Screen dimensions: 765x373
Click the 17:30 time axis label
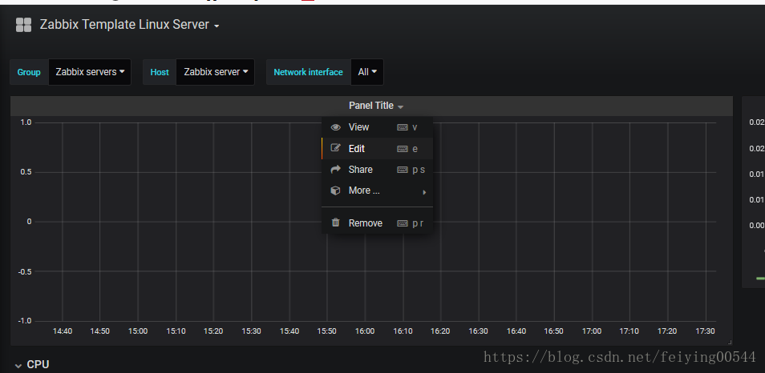[705, 331]
